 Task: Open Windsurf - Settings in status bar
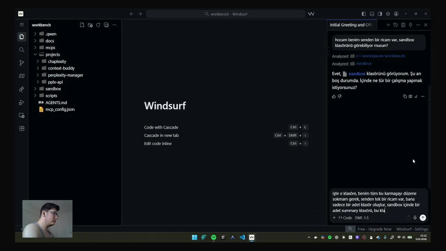412,229
